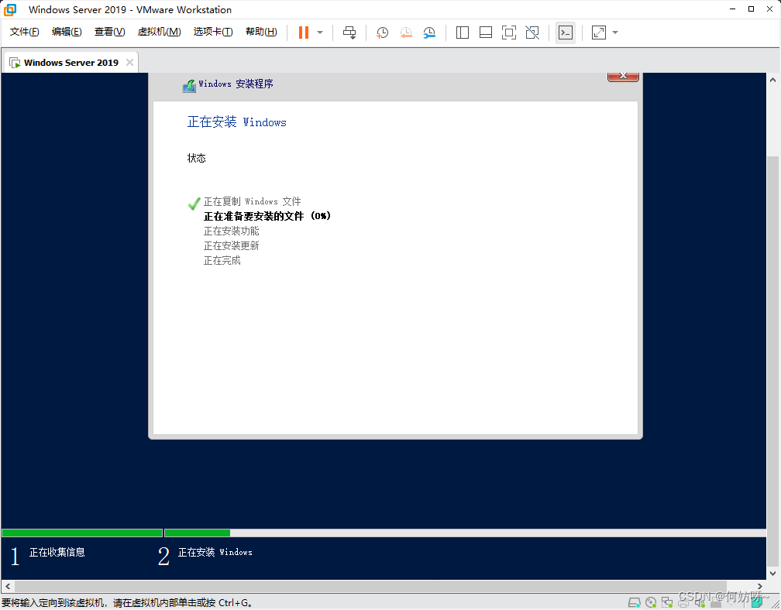
Task: Click stage 1 正在收集信息 label
Action: [x=57, y=552]
